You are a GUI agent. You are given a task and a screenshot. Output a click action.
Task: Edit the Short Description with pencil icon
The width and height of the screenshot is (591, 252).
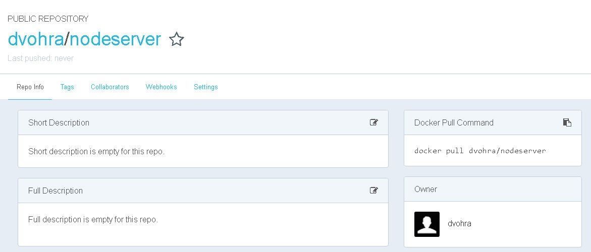click(x=373, y=122)
